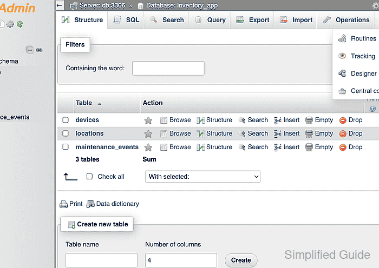Open Structure of maintenance_events table
The width and height of the screenshot is (379, 268).
coord(214,147)
